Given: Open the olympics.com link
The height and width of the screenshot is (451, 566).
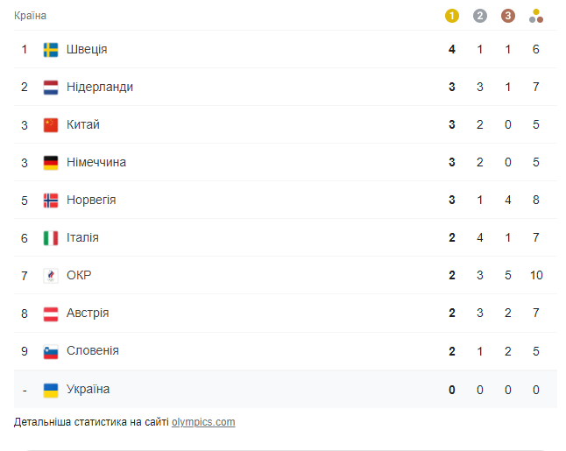Looking at the screenshot, I should tap(203, 422).
